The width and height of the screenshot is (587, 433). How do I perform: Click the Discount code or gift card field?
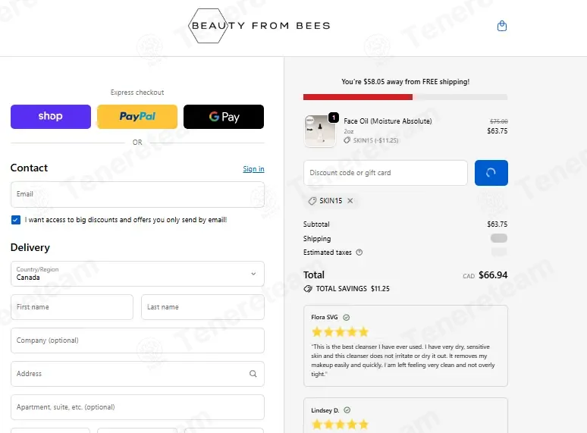(x=385, y=173)
